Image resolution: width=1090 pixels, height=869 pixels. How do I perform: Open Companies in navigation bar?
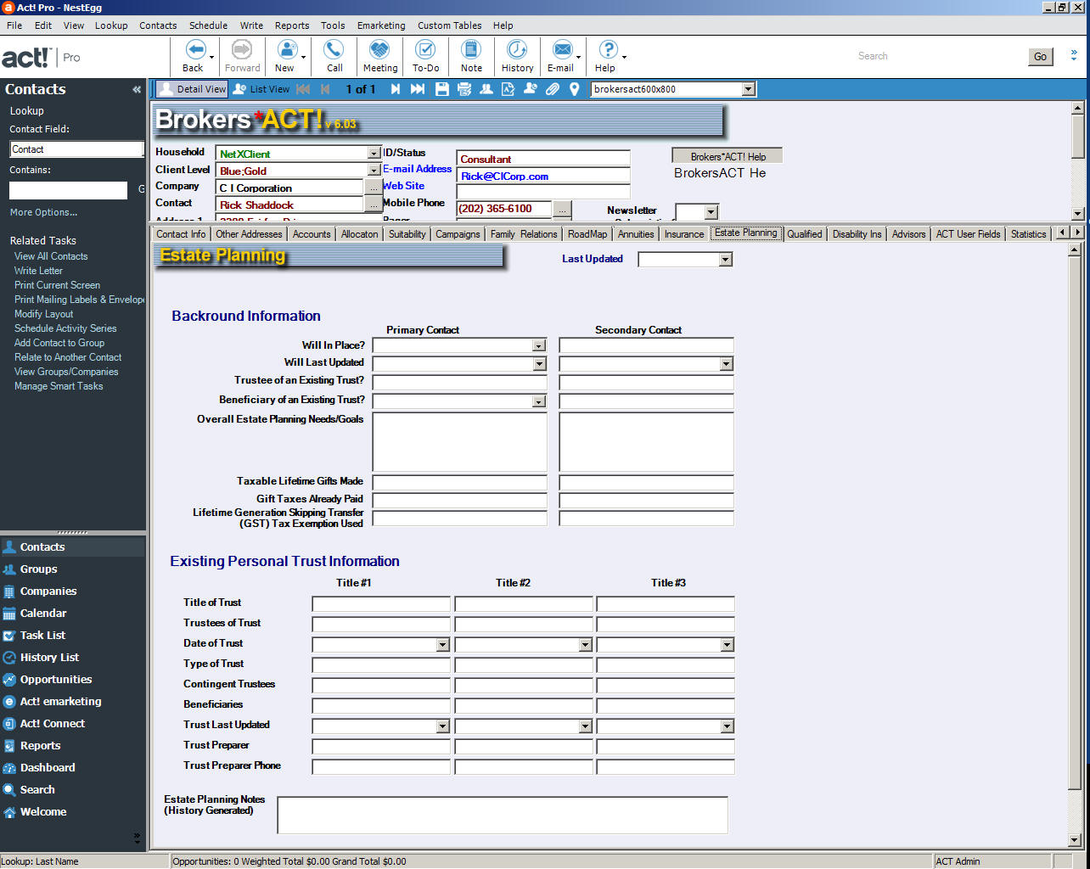coord(48,591)
